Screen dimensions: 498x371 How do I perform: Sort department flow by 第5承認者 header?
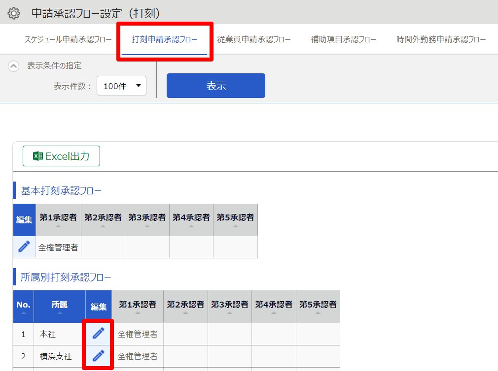point(318,307)
